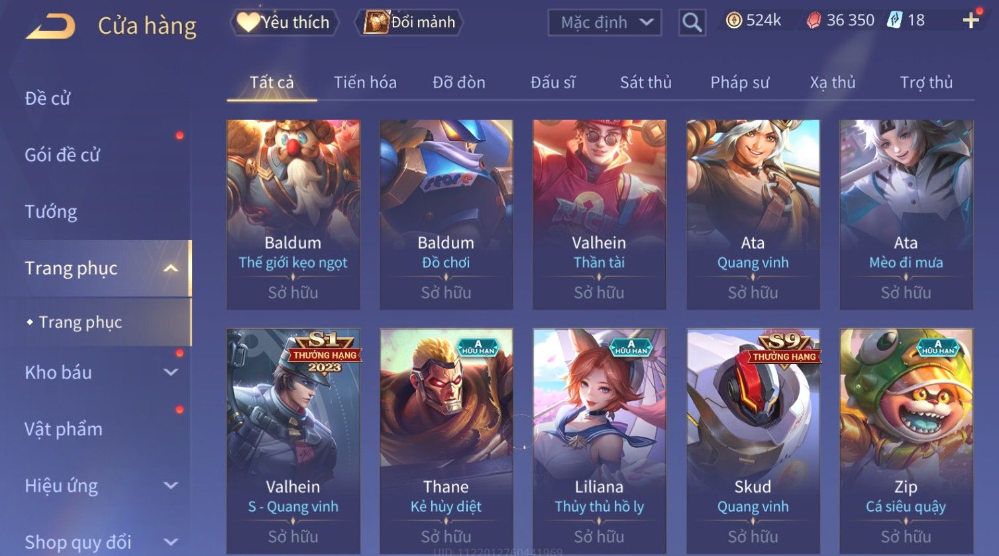
Task: Tap the back arrow icon
Action: pyautogui.click(x=51, y=27)
